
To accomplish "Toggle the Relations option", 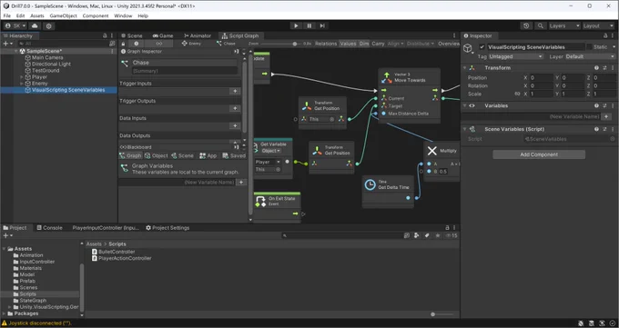I will pos(326,44).
